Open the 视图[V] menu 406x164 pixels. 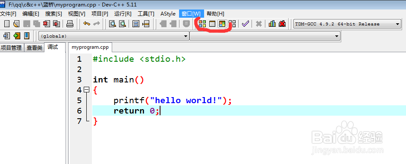[x=77, y=14]
